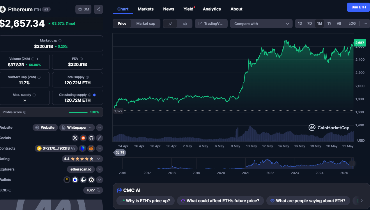Set chart range to 7D
Viewport: 370px width, 210px height.
click(x=310, y=24)
